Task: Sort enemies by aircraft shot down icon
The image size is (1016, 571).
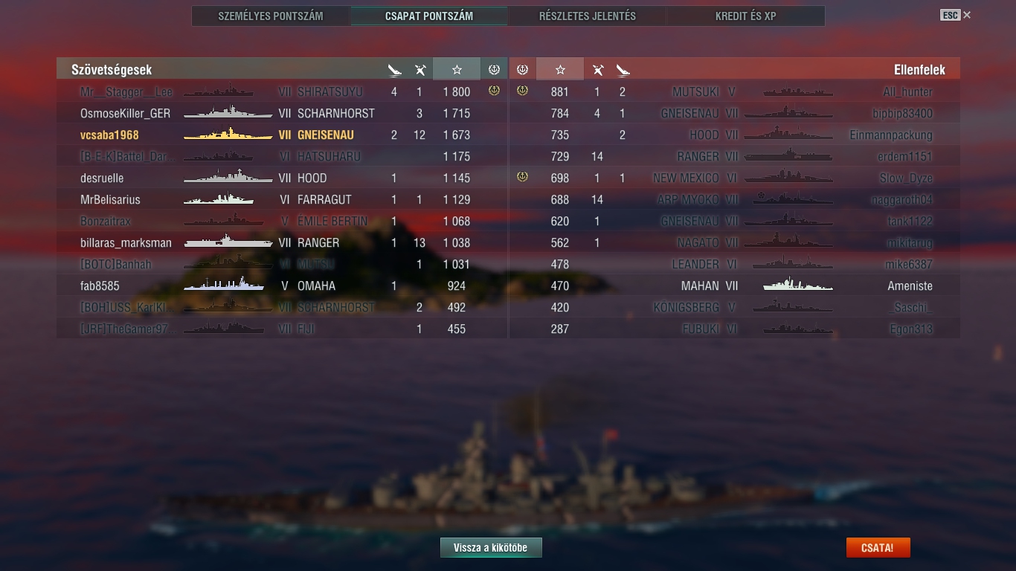Action: 597,70
